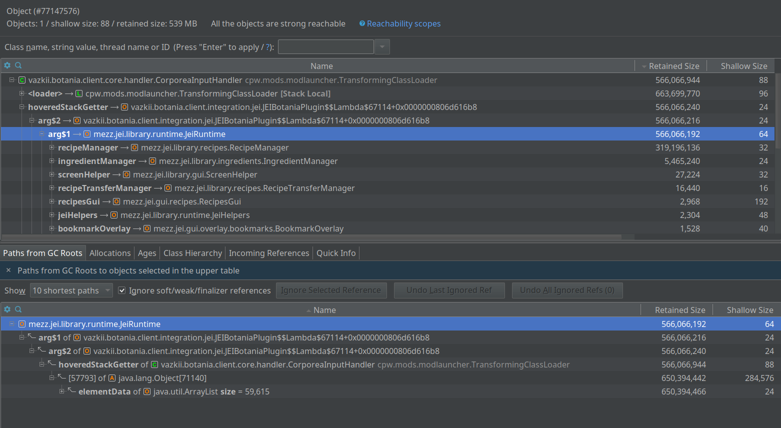The width and height of the screenshot is (781, 428).
Task: Click the help icon beside Reachability scopes
Action: point(362,23)
